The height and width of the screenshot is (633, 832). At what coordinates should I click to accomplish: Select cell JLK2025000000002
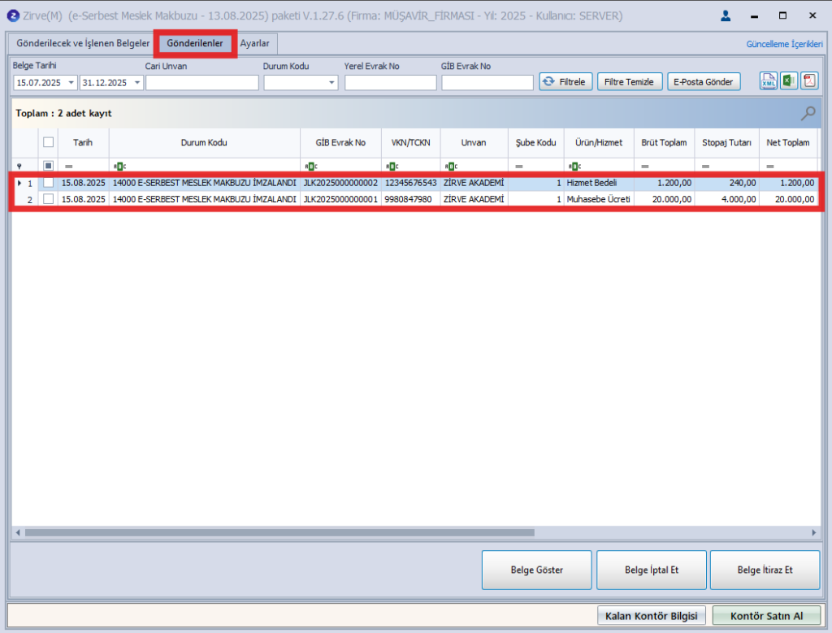pos(340,183)
